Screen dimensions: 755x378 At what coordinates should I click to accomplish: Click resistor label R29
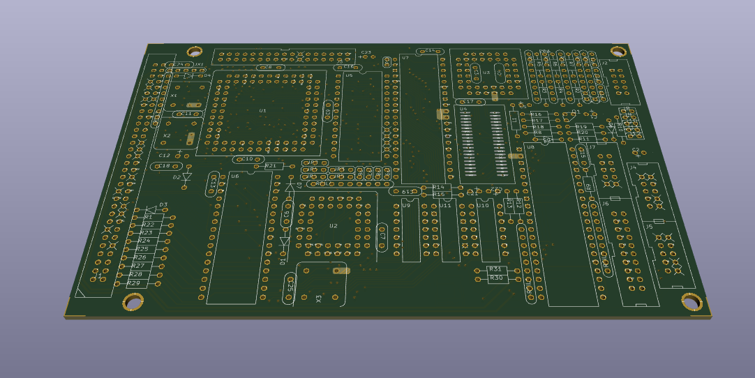click(134, 283)
